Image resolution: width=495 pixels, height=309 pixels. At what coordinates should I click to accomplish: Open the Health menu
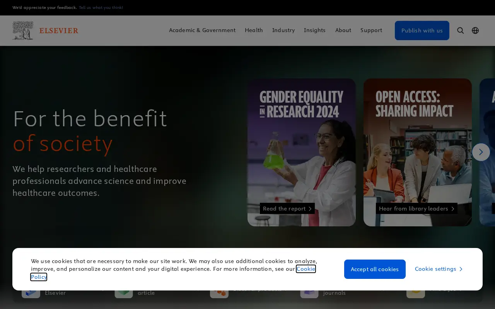coord(254,30)
